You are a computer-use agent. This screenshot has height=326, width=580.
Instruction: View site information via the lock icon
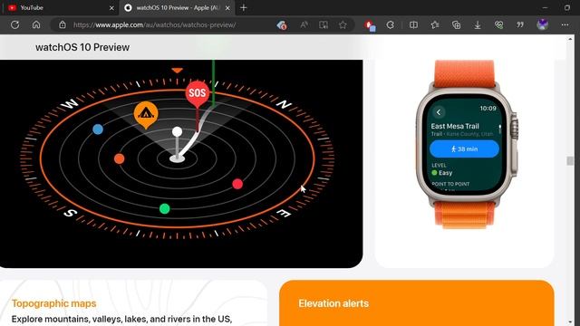point(63,24)
